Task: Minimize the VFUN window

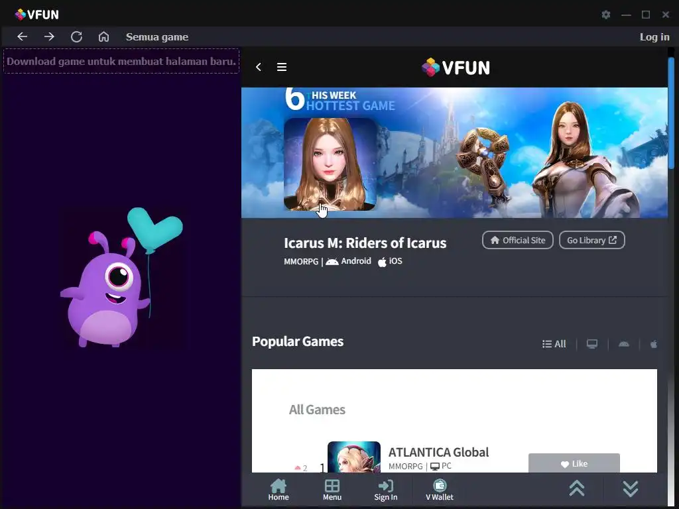Action: click(626, 15)
